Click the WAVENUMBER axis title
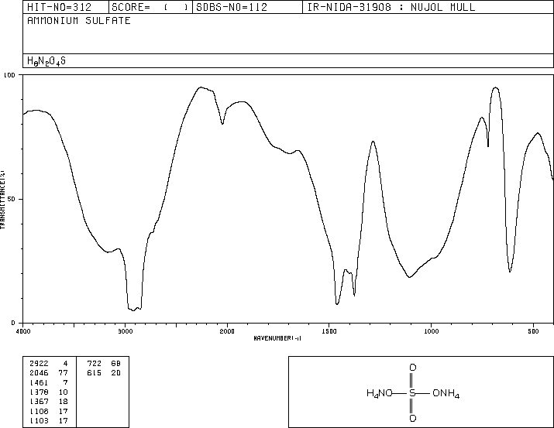The height and width of the screenshot is (428, 554). pyautogui.click(x=277, y=338)
